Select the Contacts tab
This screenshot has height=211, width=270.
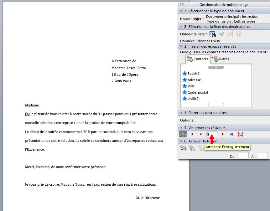[x=198, y=59]
